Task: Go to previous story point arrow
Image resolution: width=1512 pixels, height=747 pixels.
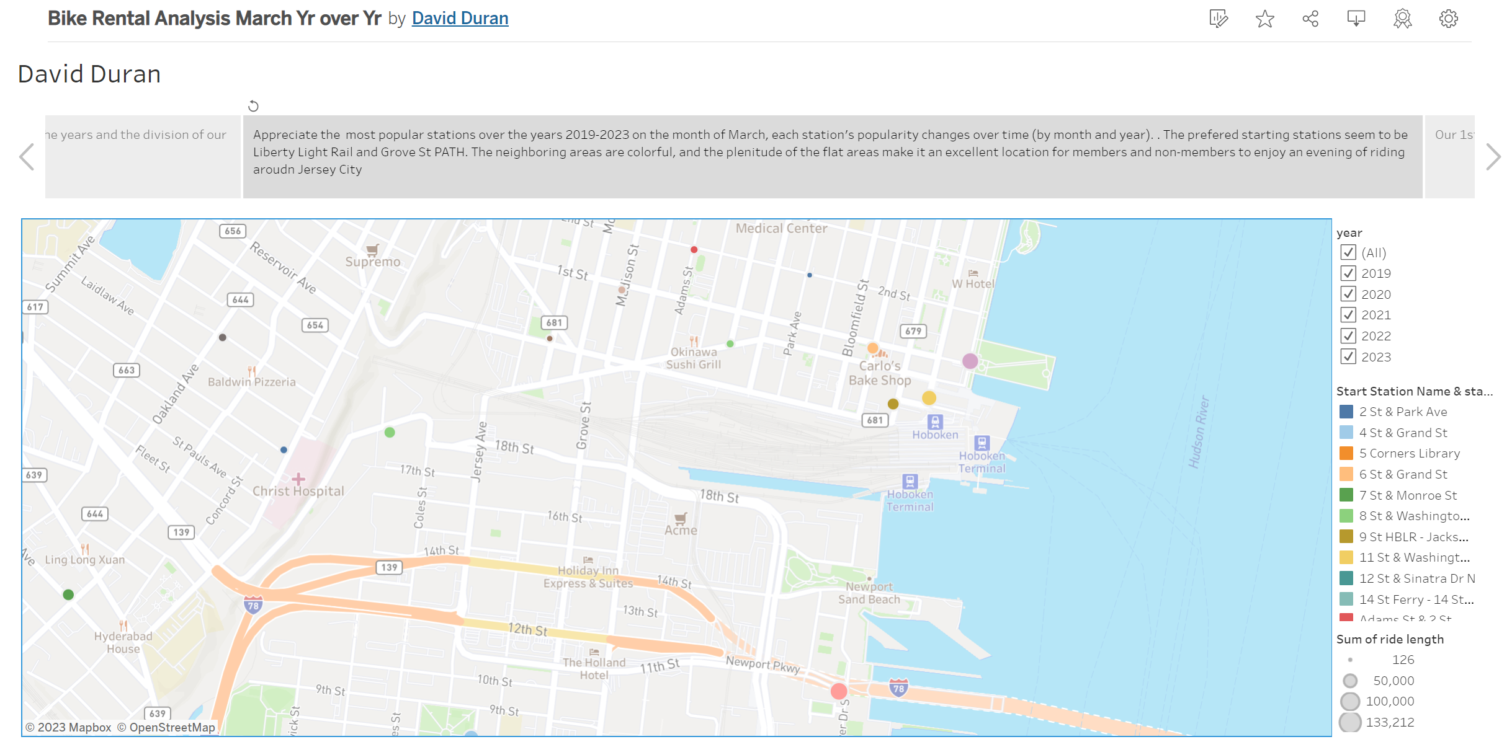Action: (27, 157)
